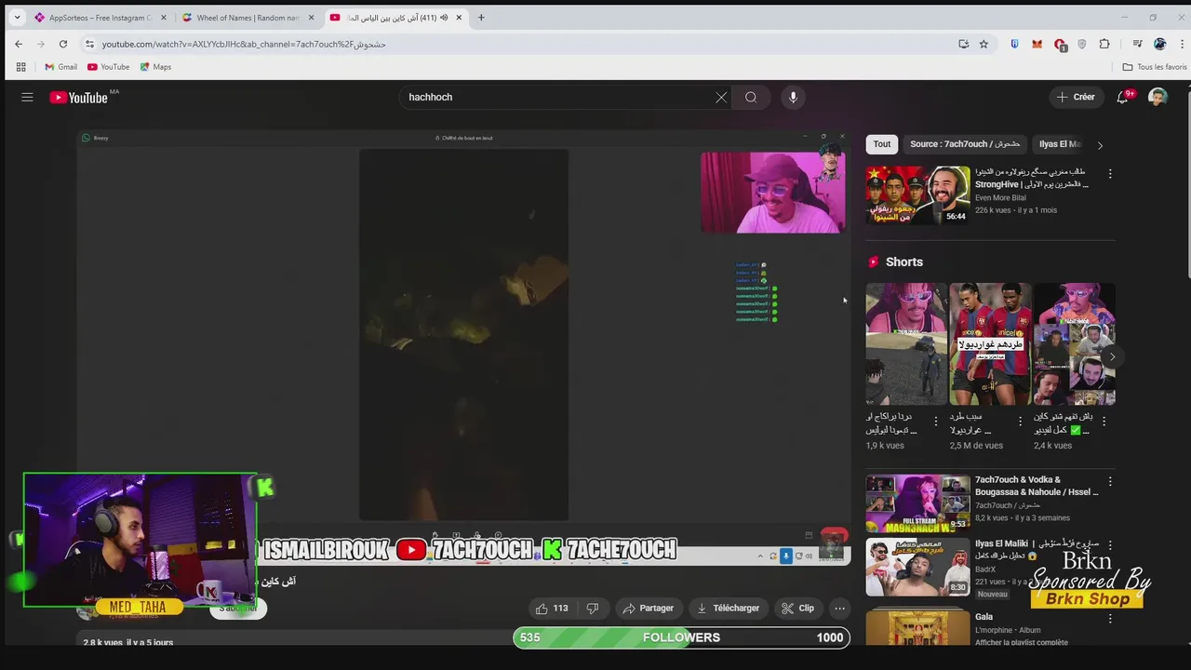Image resolution: width=1191 pixels, height=670 pixels.
Task: Share the video with Partager
Action: click(648, 608)
